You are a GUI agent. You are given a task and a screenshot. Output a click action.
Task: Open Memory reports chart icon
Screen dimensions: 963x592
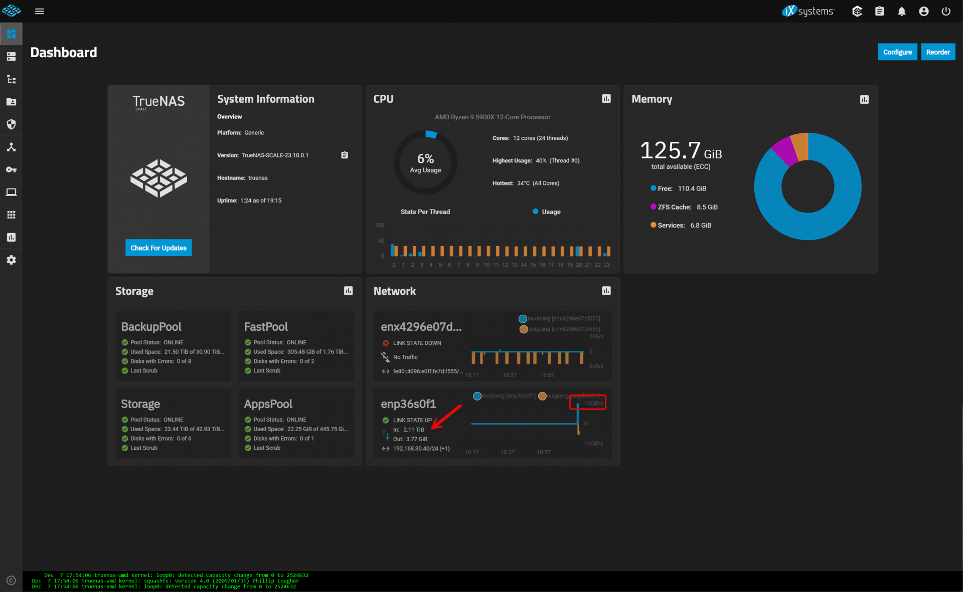pos(864,99)
